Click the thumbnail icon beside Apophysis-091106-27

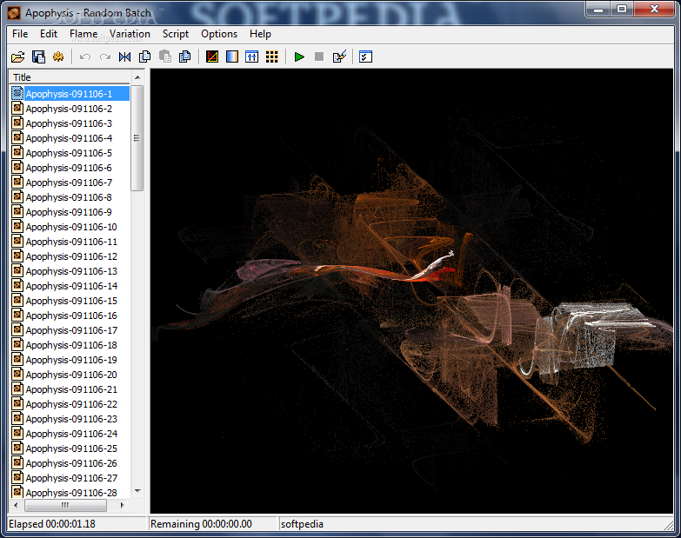[17, 477]
